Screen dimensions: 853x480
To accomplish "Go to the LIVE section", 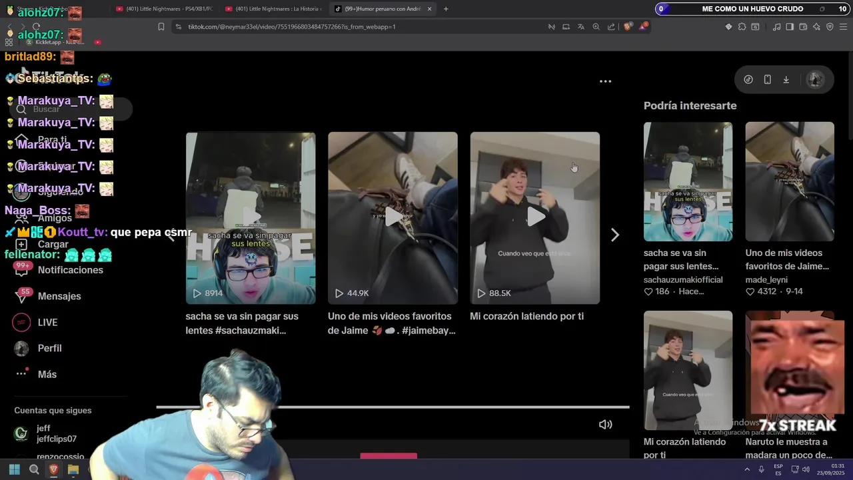I will (x=37, y=322).
